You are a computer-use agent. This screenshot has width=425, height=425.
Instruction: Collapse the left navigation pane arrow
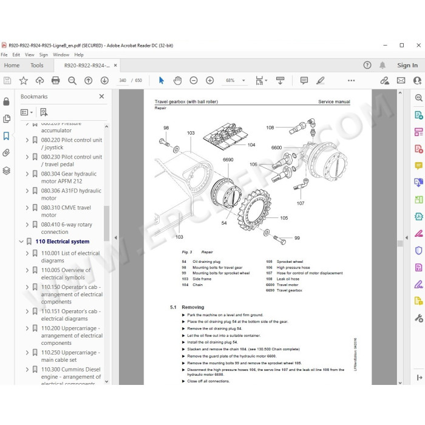(x=115, y=238)
